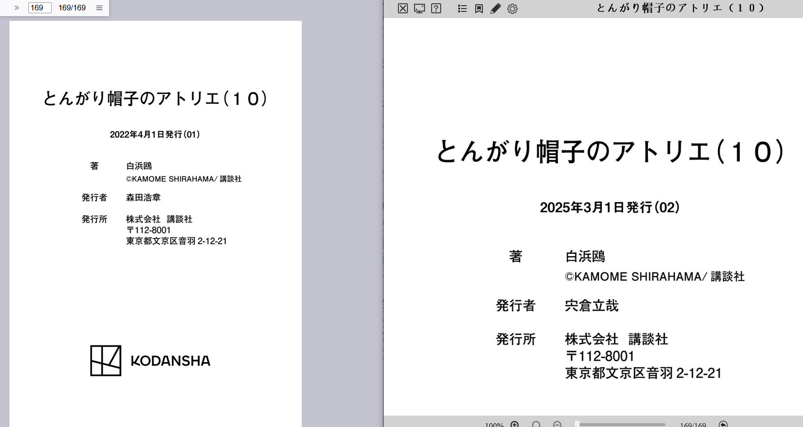Click the 169/169 page count in left viewer

[x=72, y=8]
